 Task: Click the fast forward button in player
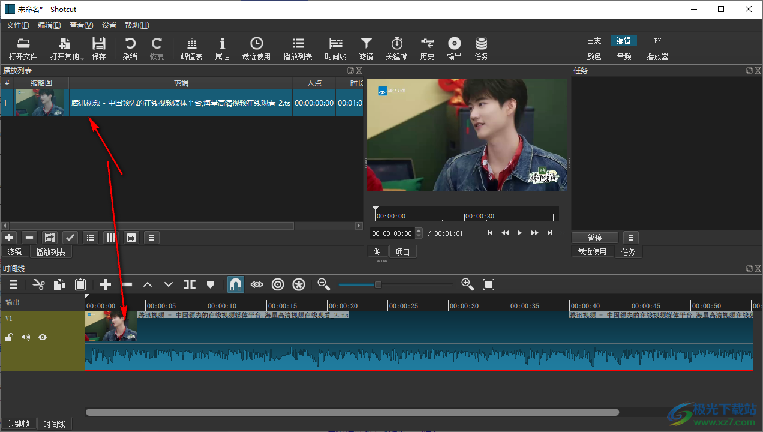(x=535, y=233)
